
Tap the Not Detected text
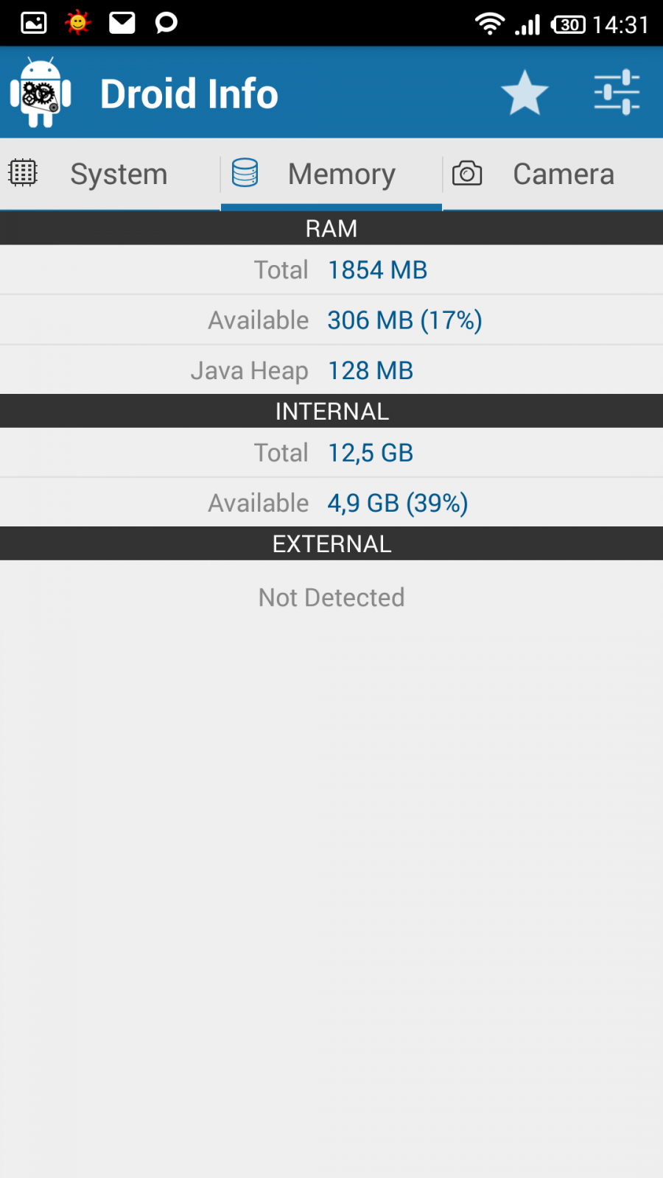click(x=331, y=597)
